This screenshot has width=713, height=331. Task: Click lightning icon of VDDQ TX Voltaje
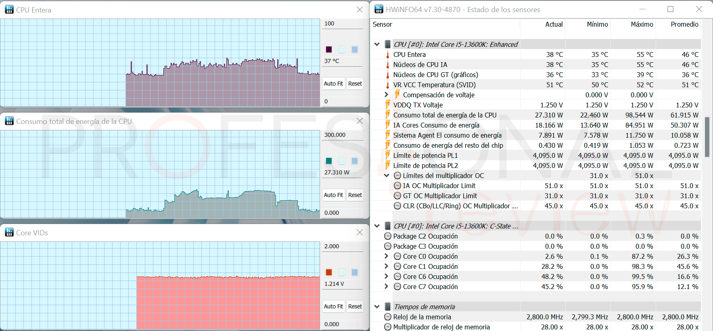(388, 105)
